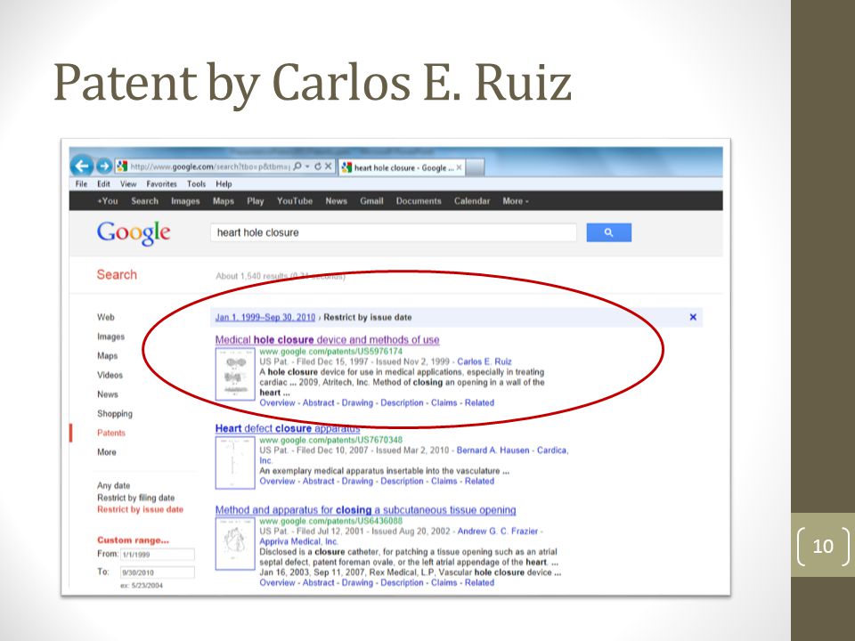Open Maps in the black Google bar

pos(223,200)
